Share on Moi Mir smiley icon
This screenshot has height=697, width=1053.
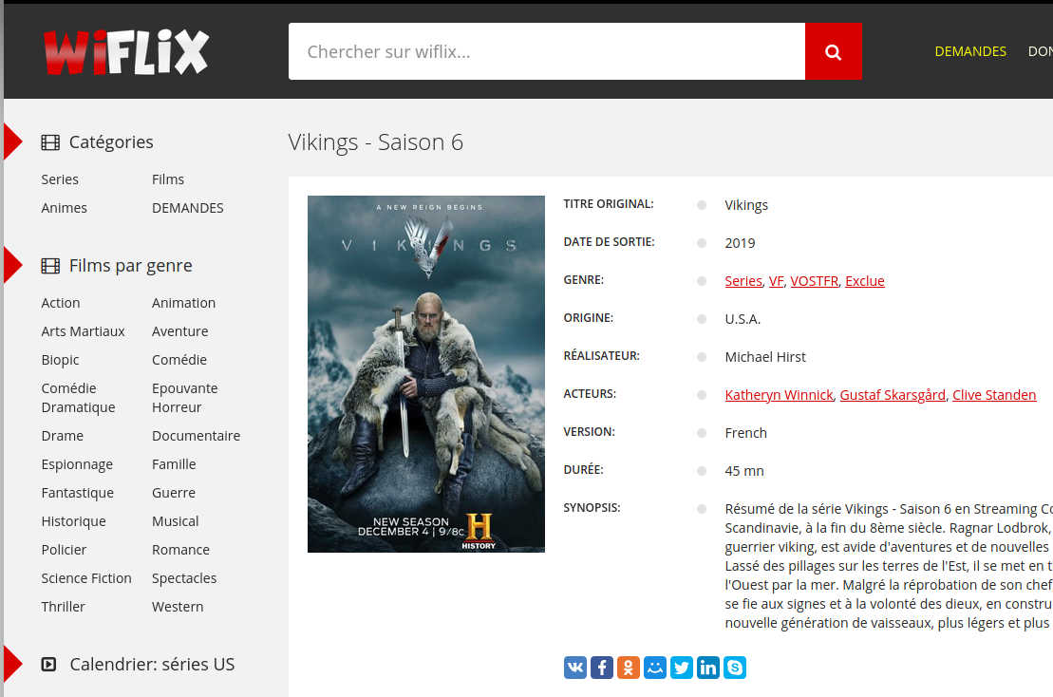(655, 668)
